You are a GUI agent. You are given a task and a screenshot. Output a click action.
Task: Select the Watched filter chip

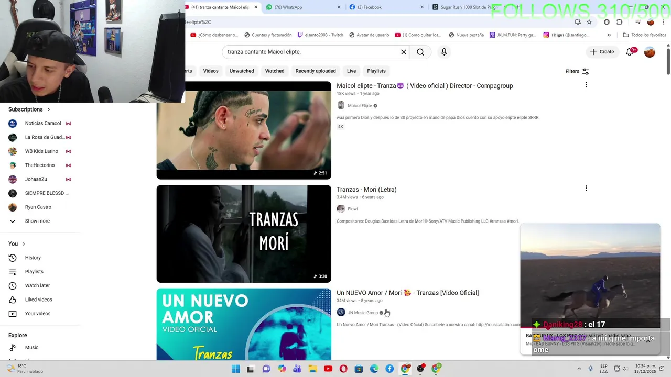tap(275, 71)
